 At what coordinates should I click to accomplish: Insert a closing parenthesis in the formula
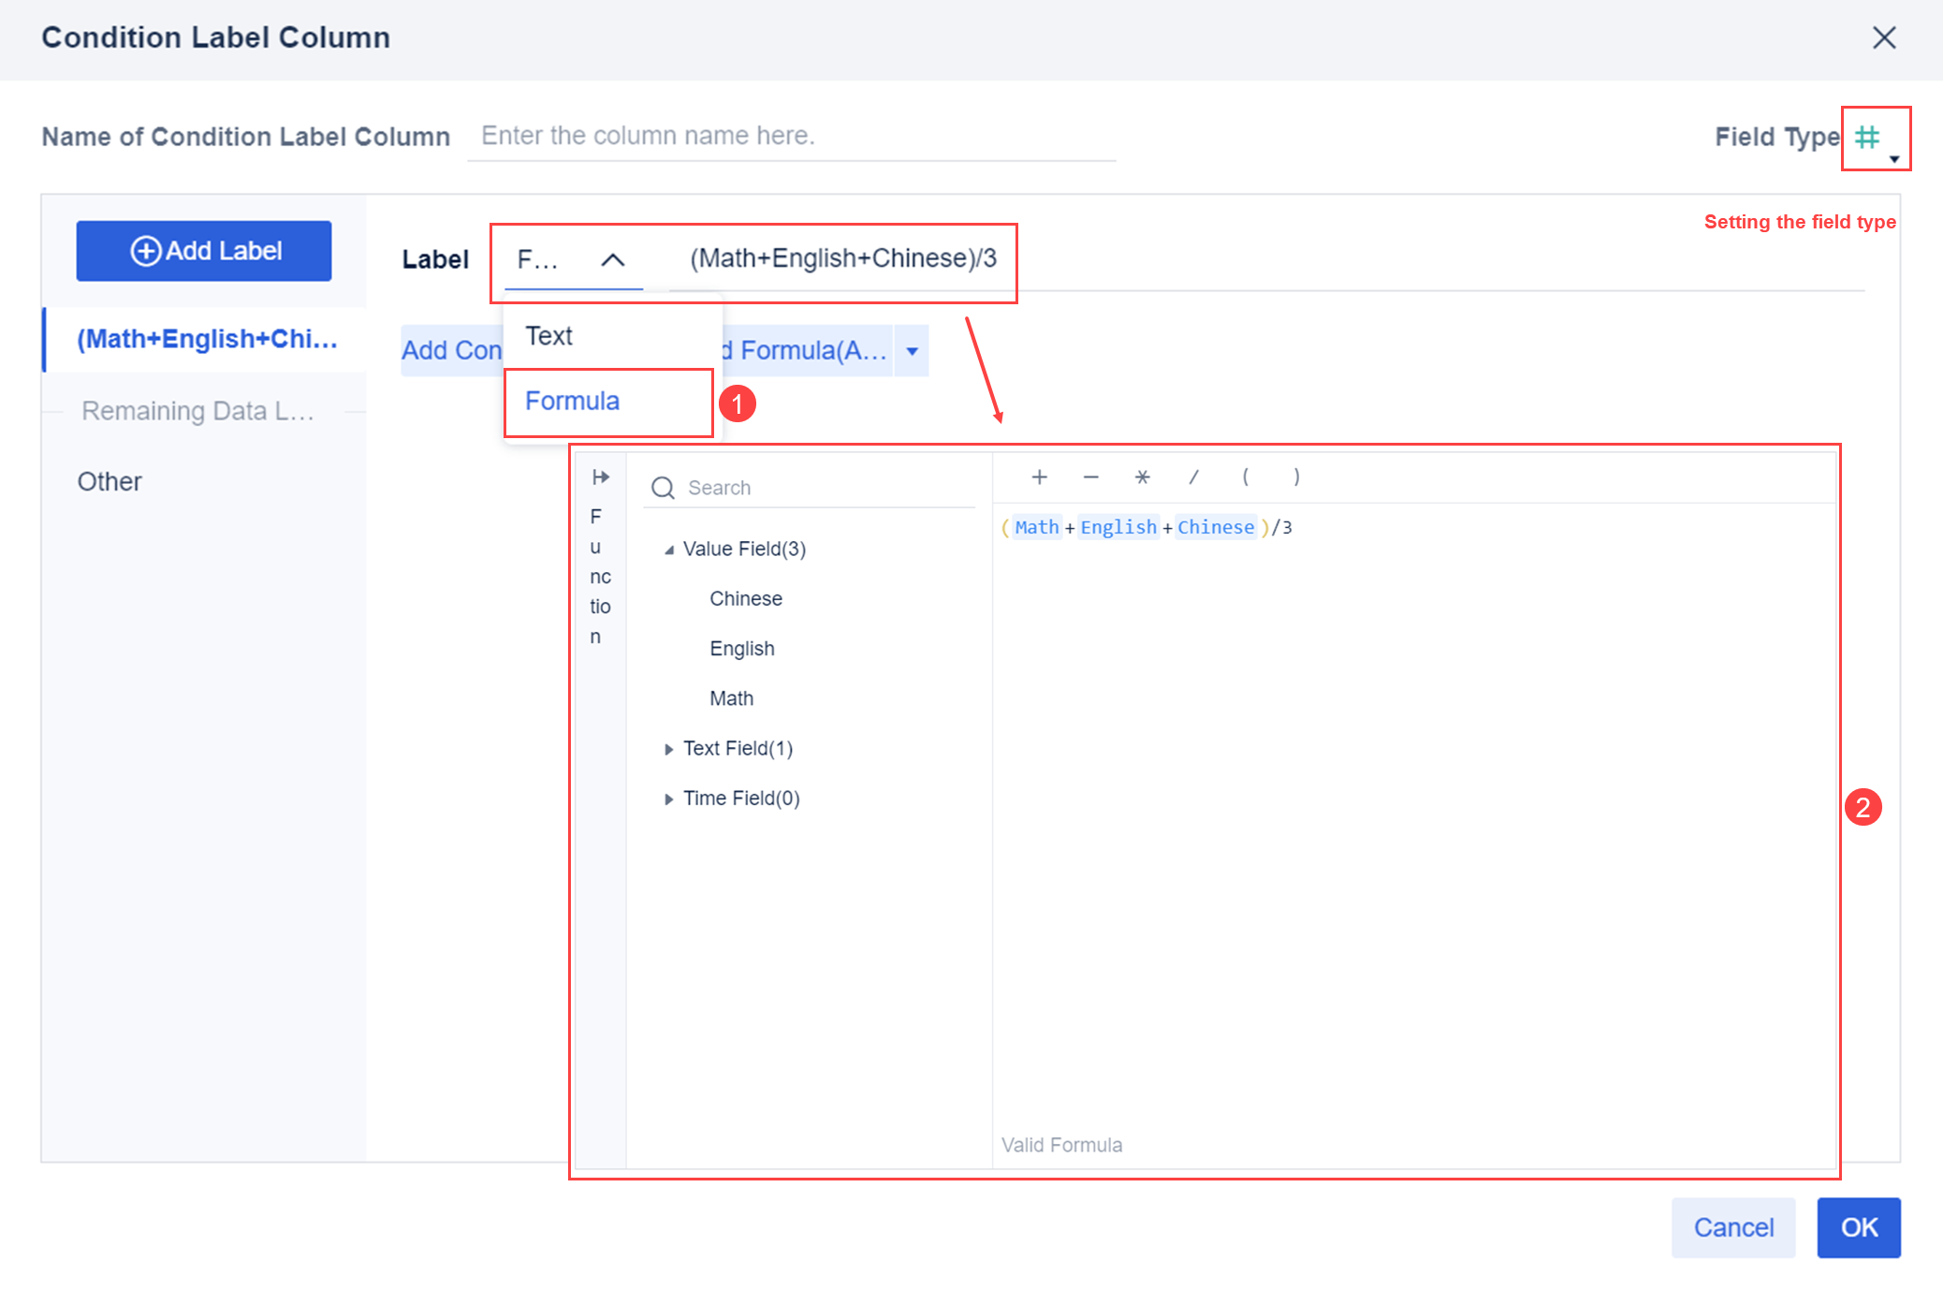pyautogui.click(x=1297, y=476)
